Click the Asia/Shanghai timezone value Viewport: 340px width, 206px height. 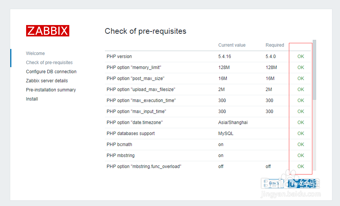coord(233,123)
